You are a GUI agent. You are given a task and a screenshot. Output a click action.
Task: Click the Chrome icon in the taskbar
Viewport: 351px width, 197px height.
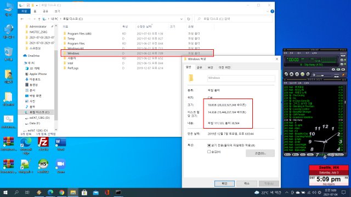tap(62, 192)
